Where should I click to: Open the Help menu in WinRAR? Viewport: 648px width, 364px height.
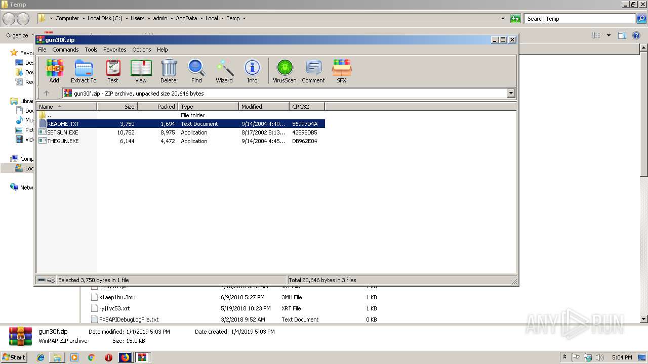[x=162, y=50]
